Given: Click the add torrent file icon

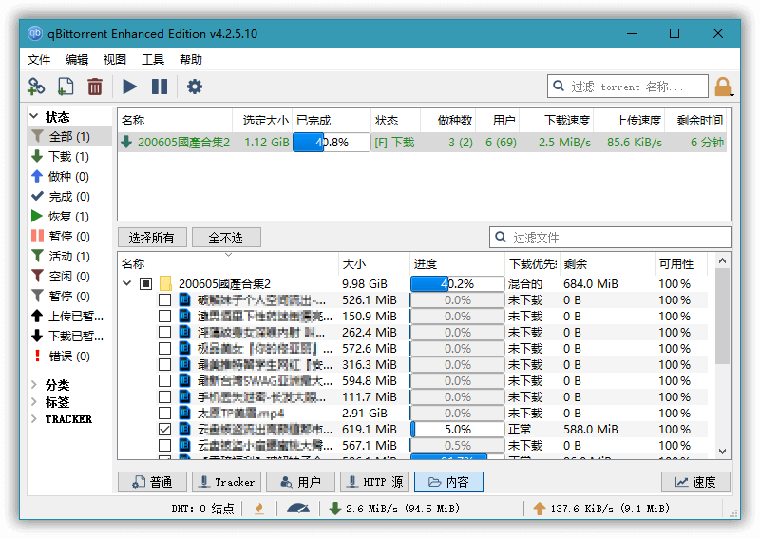Looking at the screenshot, I should (66, 87).
